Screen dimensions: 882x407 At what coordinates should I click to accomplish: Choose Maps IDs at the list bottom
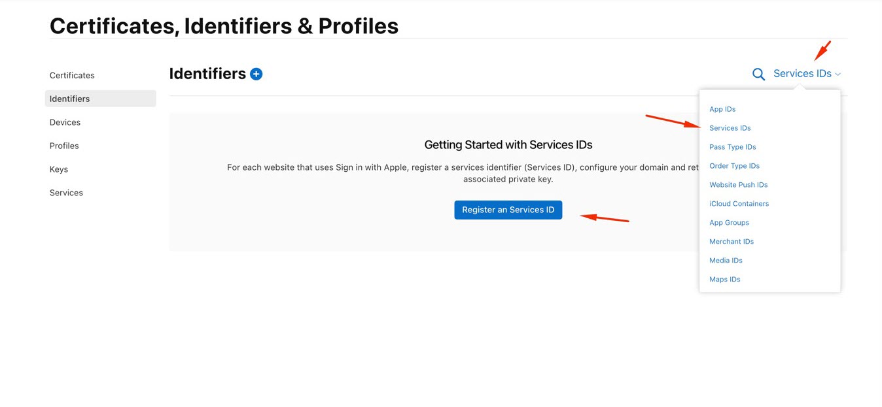pos(725,280)
